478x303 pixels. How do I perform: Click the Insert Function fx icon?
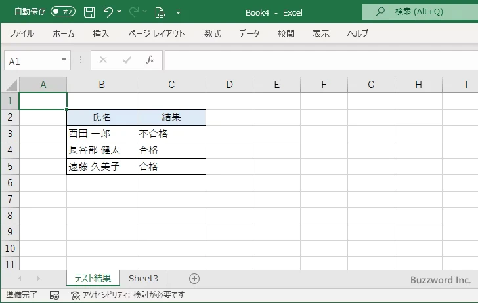(150, 60)
